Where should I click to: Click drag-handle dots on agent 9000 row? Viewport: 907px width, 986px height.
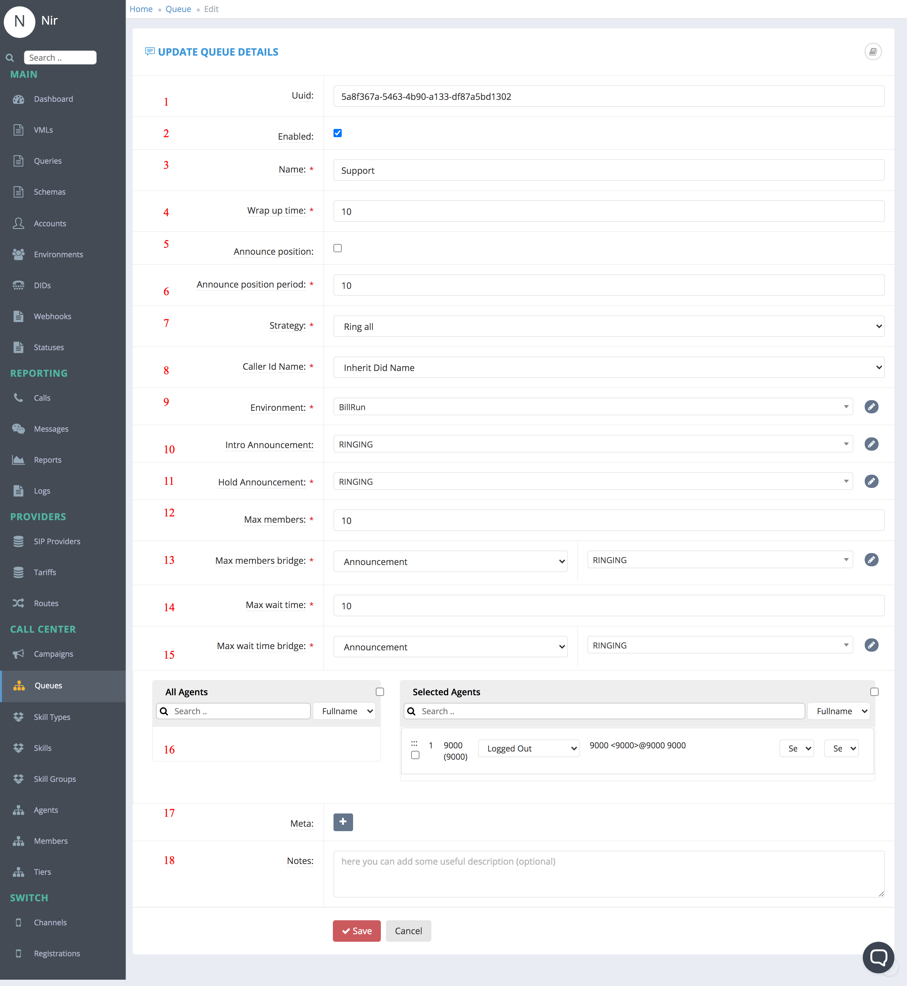[x=414, y=743]
